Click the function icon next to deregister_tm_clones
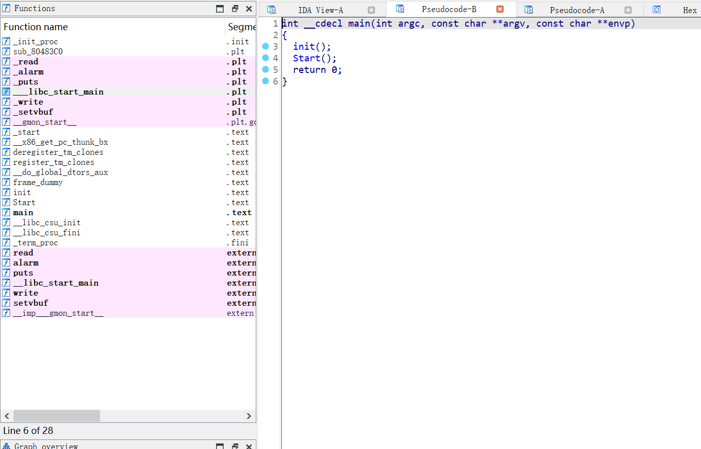 tap(6, 152)
